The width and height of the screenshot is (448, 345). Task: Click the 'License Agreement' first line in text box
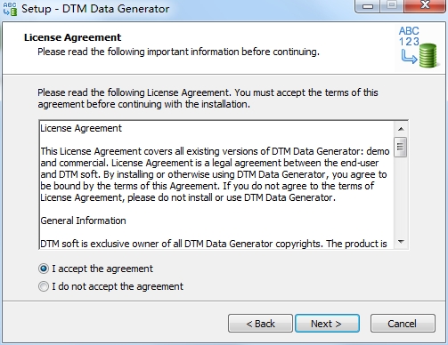(x=81, y=128)
